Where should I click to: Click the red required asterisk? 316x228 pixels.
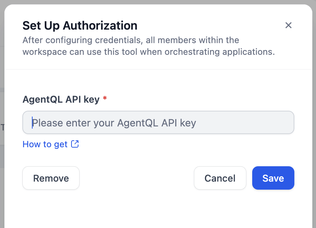(105, 99)
